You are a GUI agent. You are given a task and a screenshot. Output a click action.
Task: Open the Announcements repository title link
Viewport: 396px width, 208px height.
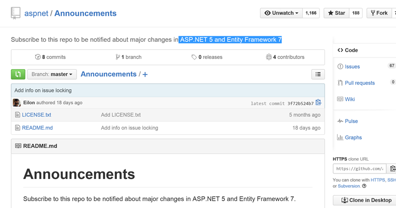pyautogui.click(x=85, y=13)
